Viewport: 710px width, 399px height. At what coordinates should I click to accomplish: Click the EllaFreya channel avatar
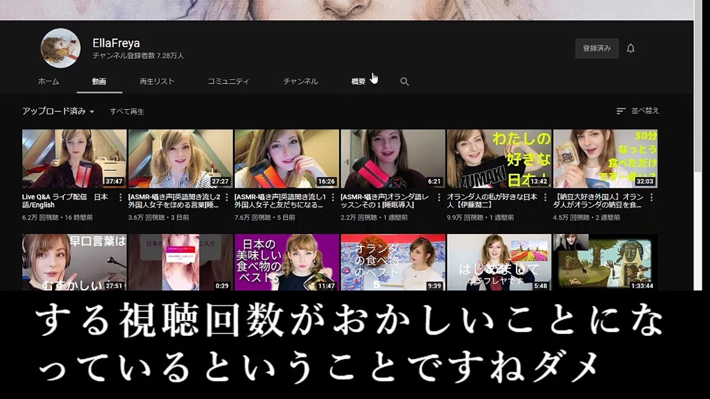coord(61,48)
